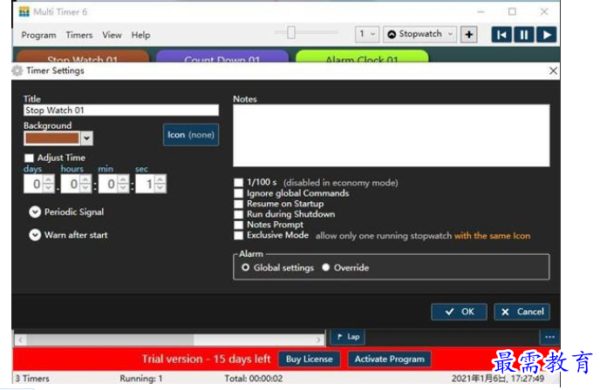Click the reset all timers icon
Screen dimensions: 600x390
(x=501, y=35)
